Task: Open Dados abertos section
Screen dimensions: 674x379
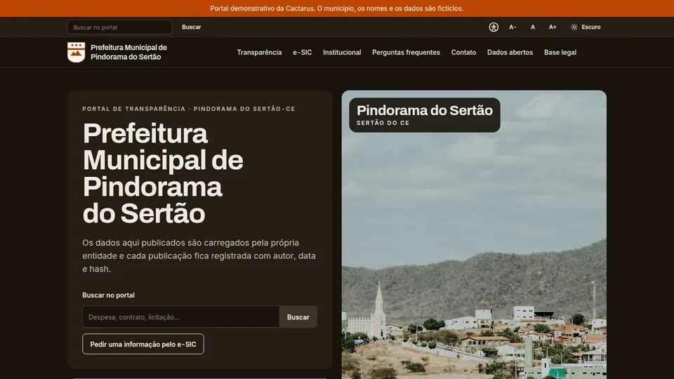Action: click(510, 53)
